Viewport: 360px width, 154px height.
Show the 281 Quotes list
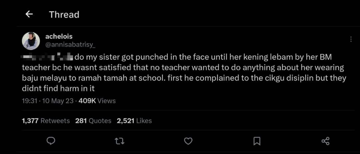93,121
